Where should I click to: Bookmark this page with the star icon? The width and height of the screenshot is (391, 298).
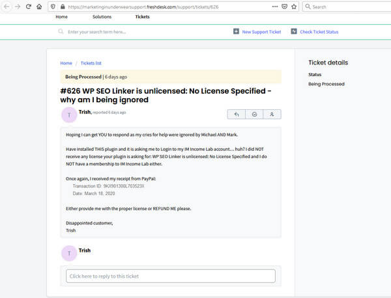[x=294, y=7]
